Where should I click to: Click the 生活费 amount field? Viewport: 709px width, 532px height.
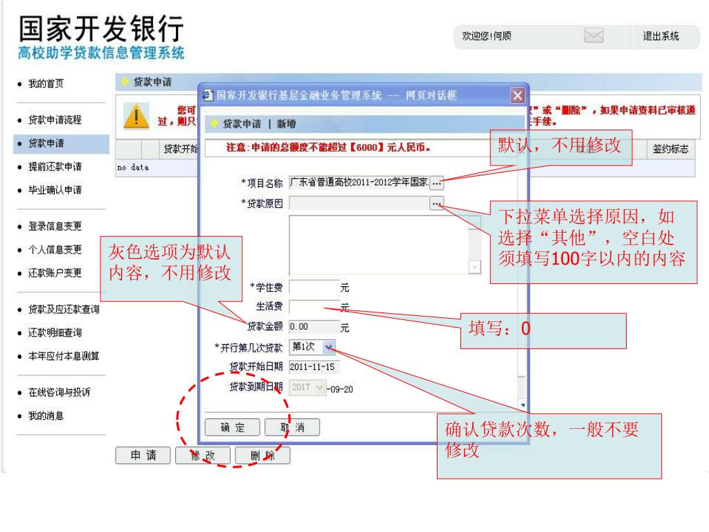pyautogui.click(x=314, y=307)
